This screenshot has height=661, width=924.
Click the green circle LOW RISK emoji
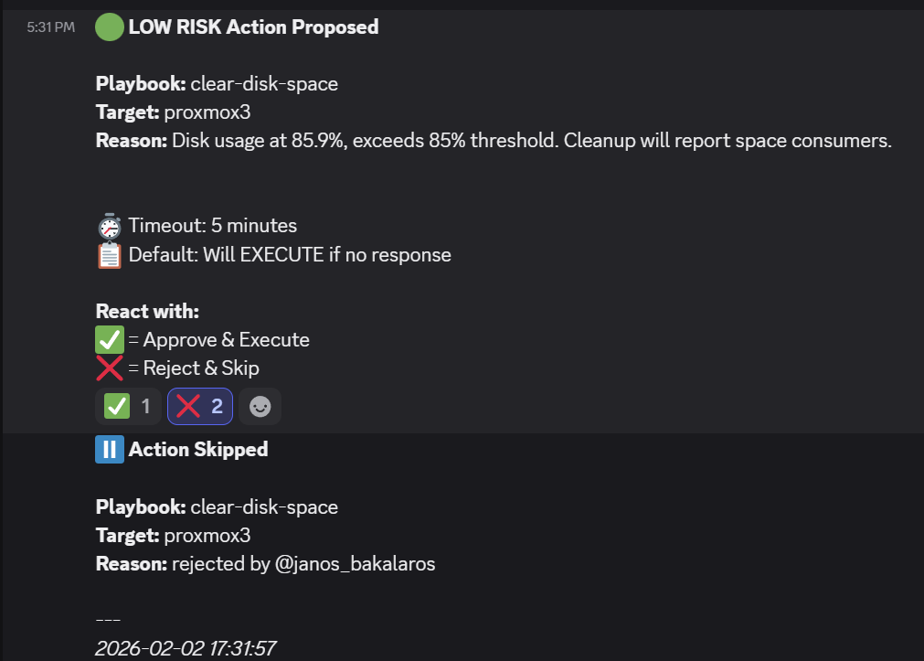click(110, 27)
